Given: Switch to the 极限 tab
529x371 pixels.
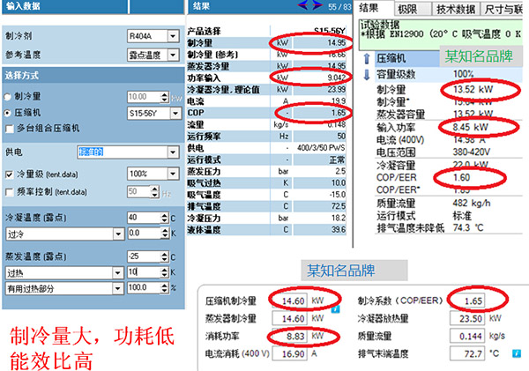Looking at the screenshot, I should 406,8.
